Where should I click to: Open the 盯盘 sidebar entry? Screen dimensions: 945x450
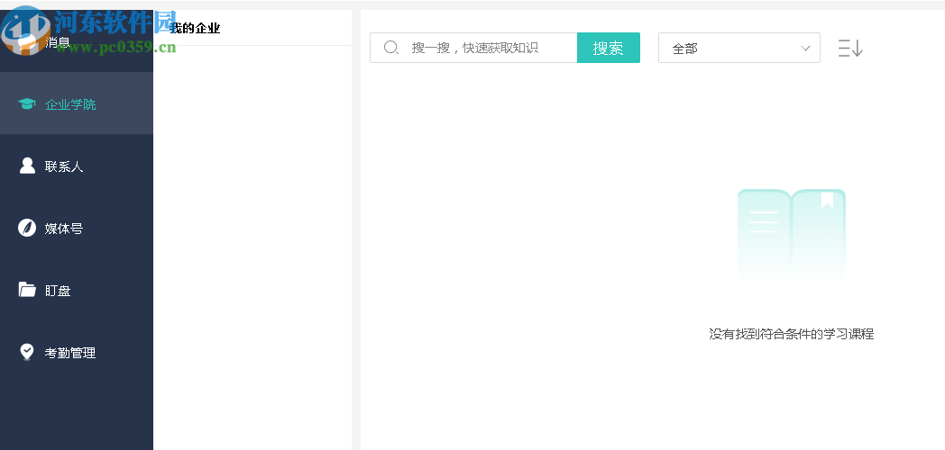[77, 290]
